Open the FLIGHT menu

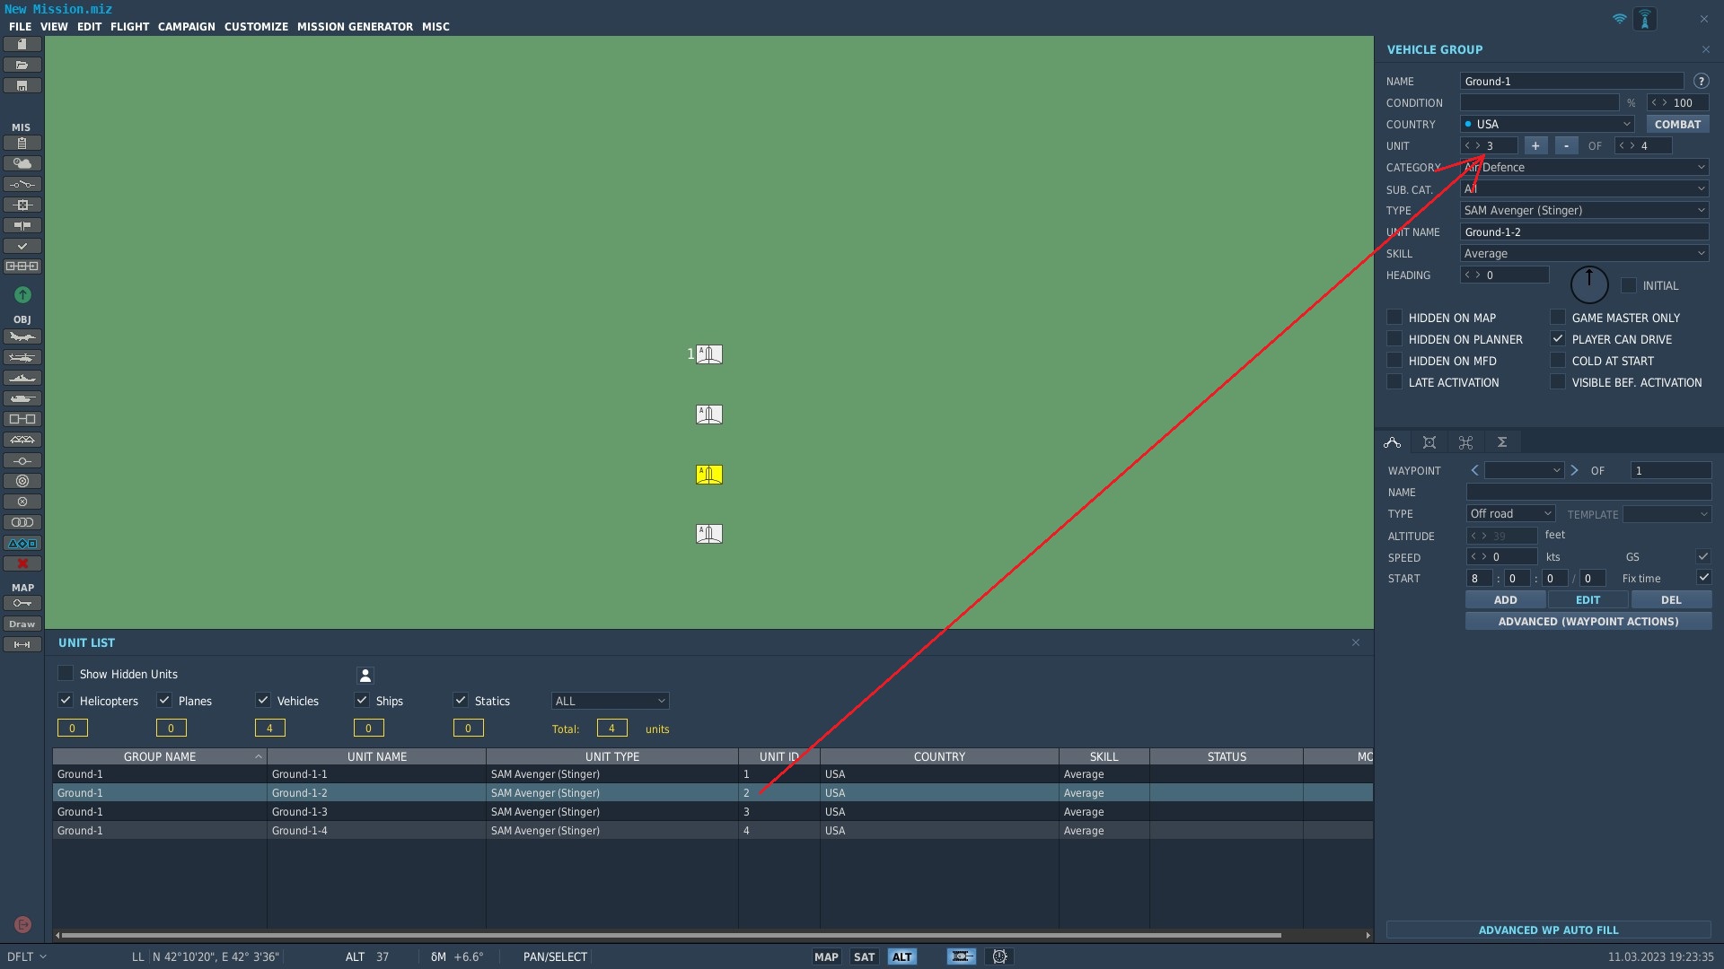point(129,27)
